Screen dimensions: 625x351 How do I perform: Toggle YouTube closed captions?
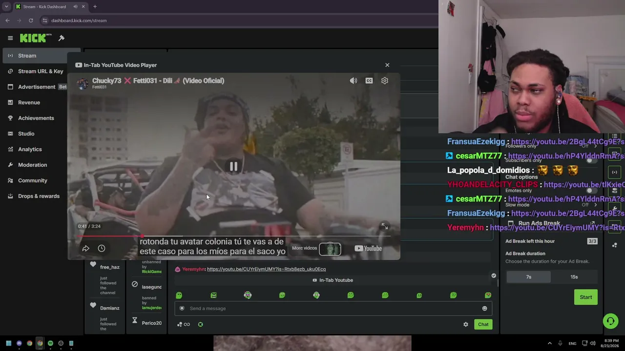pos(369,81)
